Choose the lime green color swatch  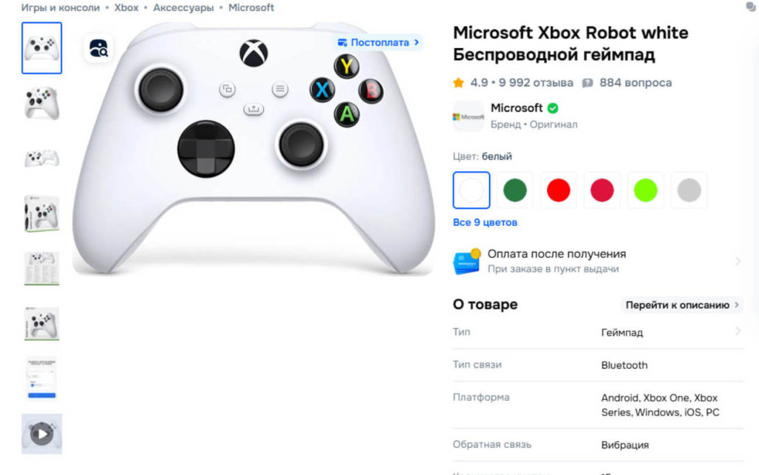click(646, 190)
